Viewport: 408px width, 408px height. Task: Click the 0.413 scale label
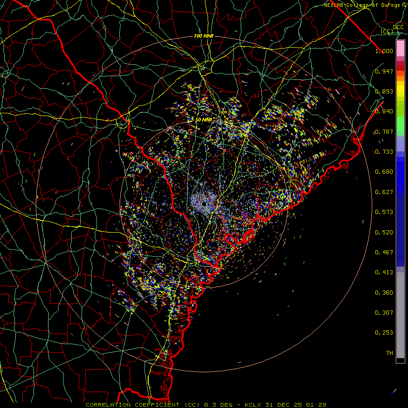point(384,272)
